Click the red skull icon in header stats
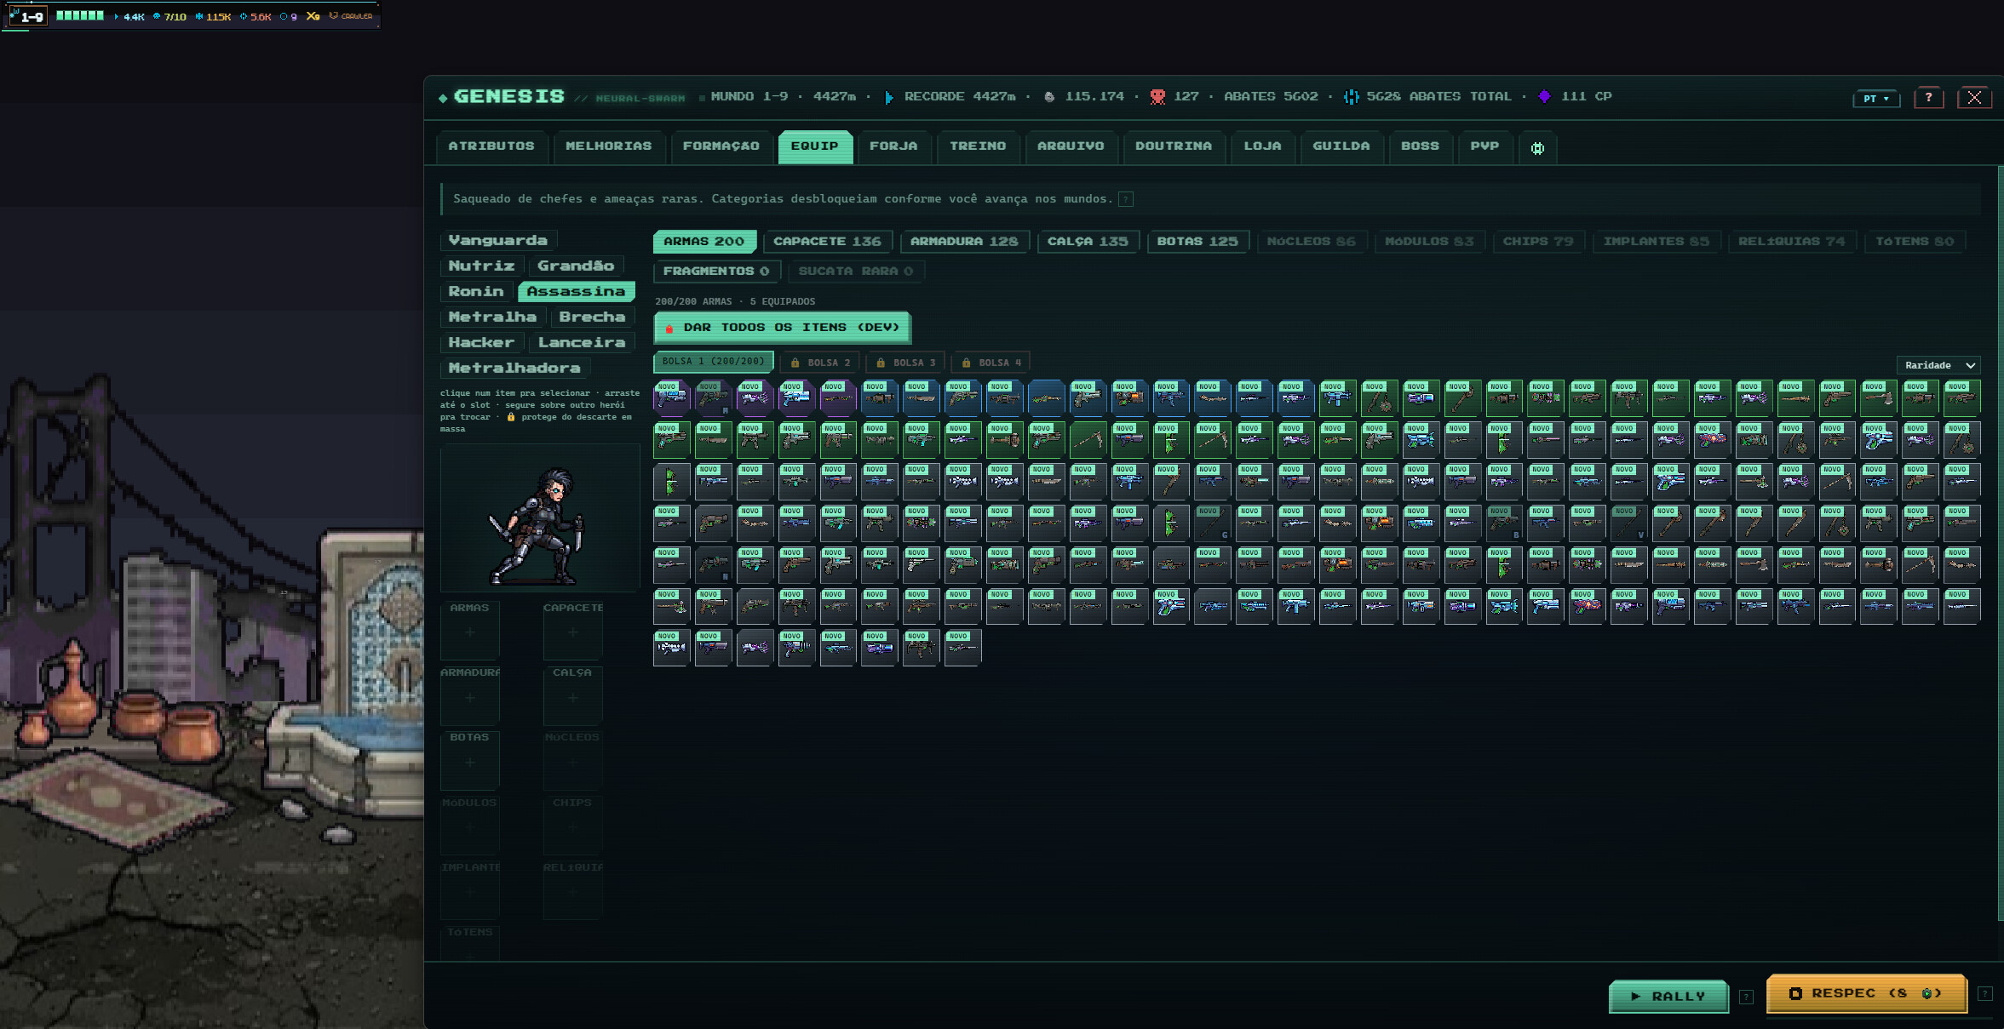 coord(1157,97)
